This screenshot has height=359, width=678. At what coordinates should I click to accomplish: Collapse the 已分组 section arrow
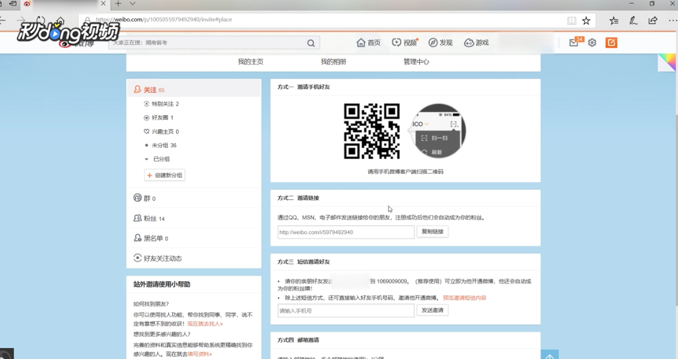coord(147,159)
